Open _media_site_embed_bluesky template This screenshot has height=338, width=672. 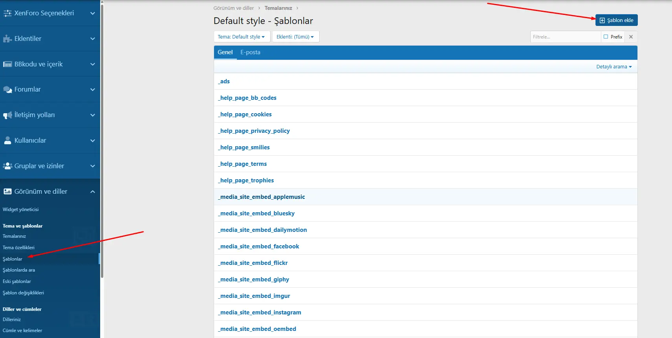coord(256,213)
